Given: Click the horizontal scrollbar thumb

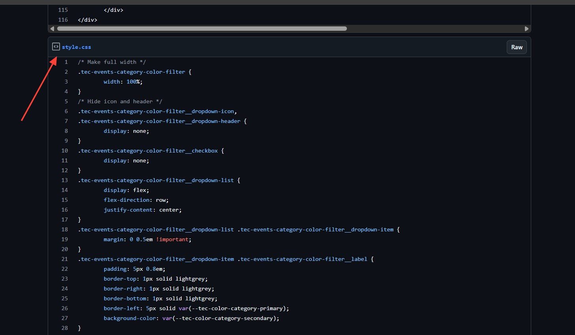Looking at the screenshot, I should (x=202, y=29).
